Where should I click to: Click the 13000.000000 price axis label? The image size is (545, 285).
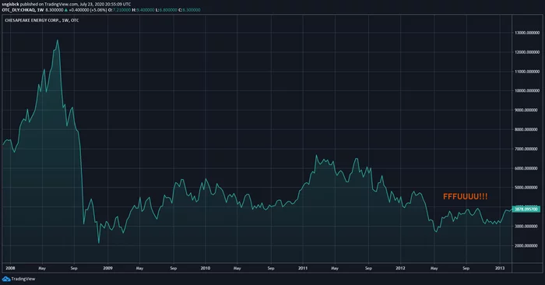coord(527,33)
